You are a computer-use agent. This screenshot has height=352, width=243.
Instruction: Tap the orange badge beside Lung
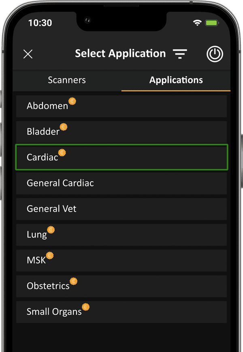point(51,230)
